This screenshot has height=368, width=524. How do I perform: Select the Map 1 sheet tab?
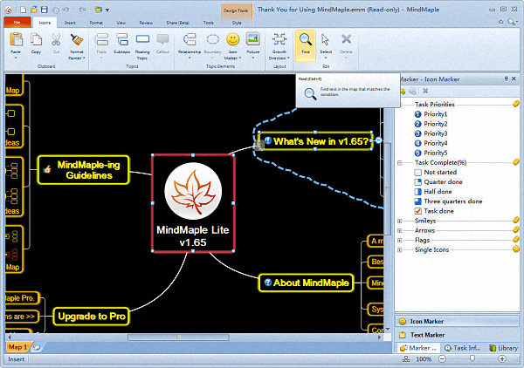17,347
